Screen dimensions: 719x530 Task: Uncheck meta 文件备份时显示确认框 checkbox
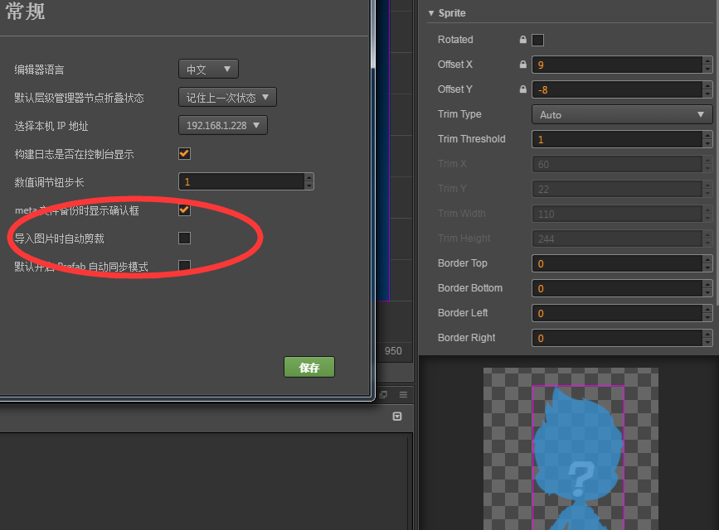[x=184, y=210]
